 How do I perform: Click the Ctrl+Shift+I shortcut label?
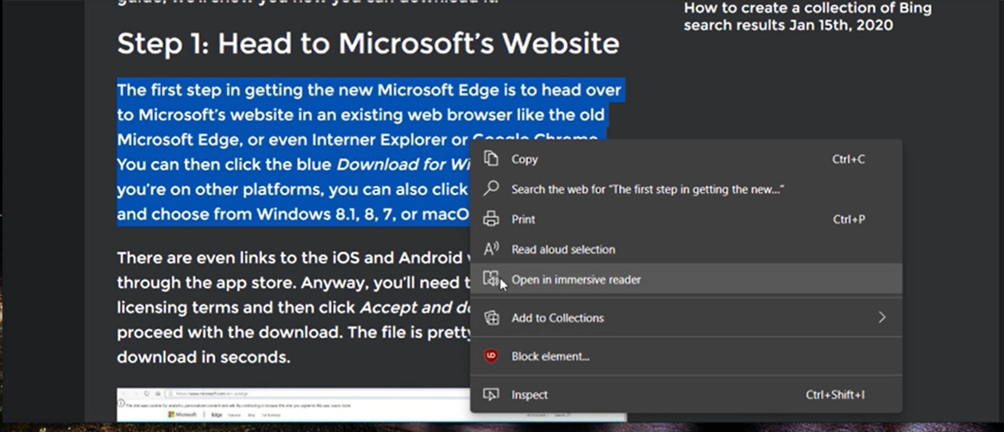coord(835,394)
